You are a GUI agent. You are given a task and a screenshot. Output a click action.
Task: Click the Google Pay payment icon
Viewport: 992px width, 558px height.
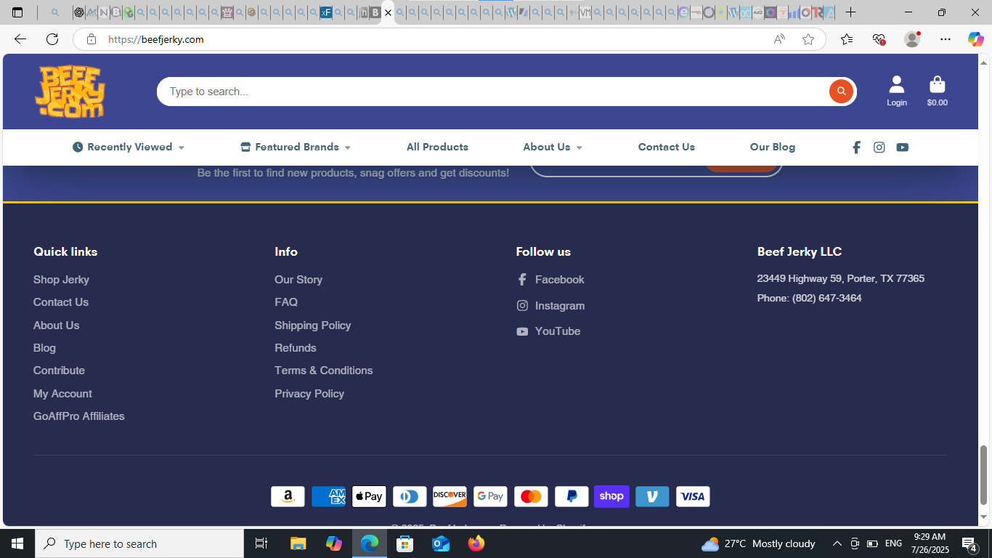pyautogui.click(x=491, y=496)
